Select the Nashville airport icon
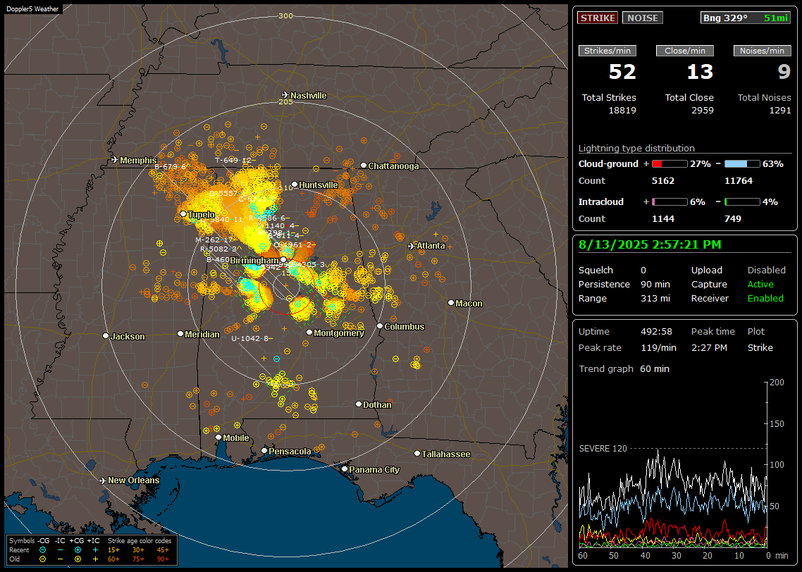The width and height of the screenshot is (802, 572). [x=285, y=95]
